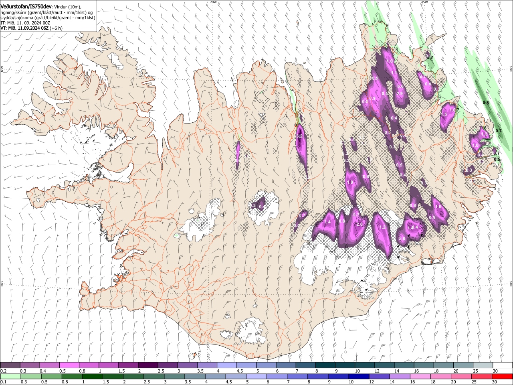The width and height of the screenshot is (513, 385).
Task: Click the bottom-row swatch starting at 4
Action: pos(215,376)
